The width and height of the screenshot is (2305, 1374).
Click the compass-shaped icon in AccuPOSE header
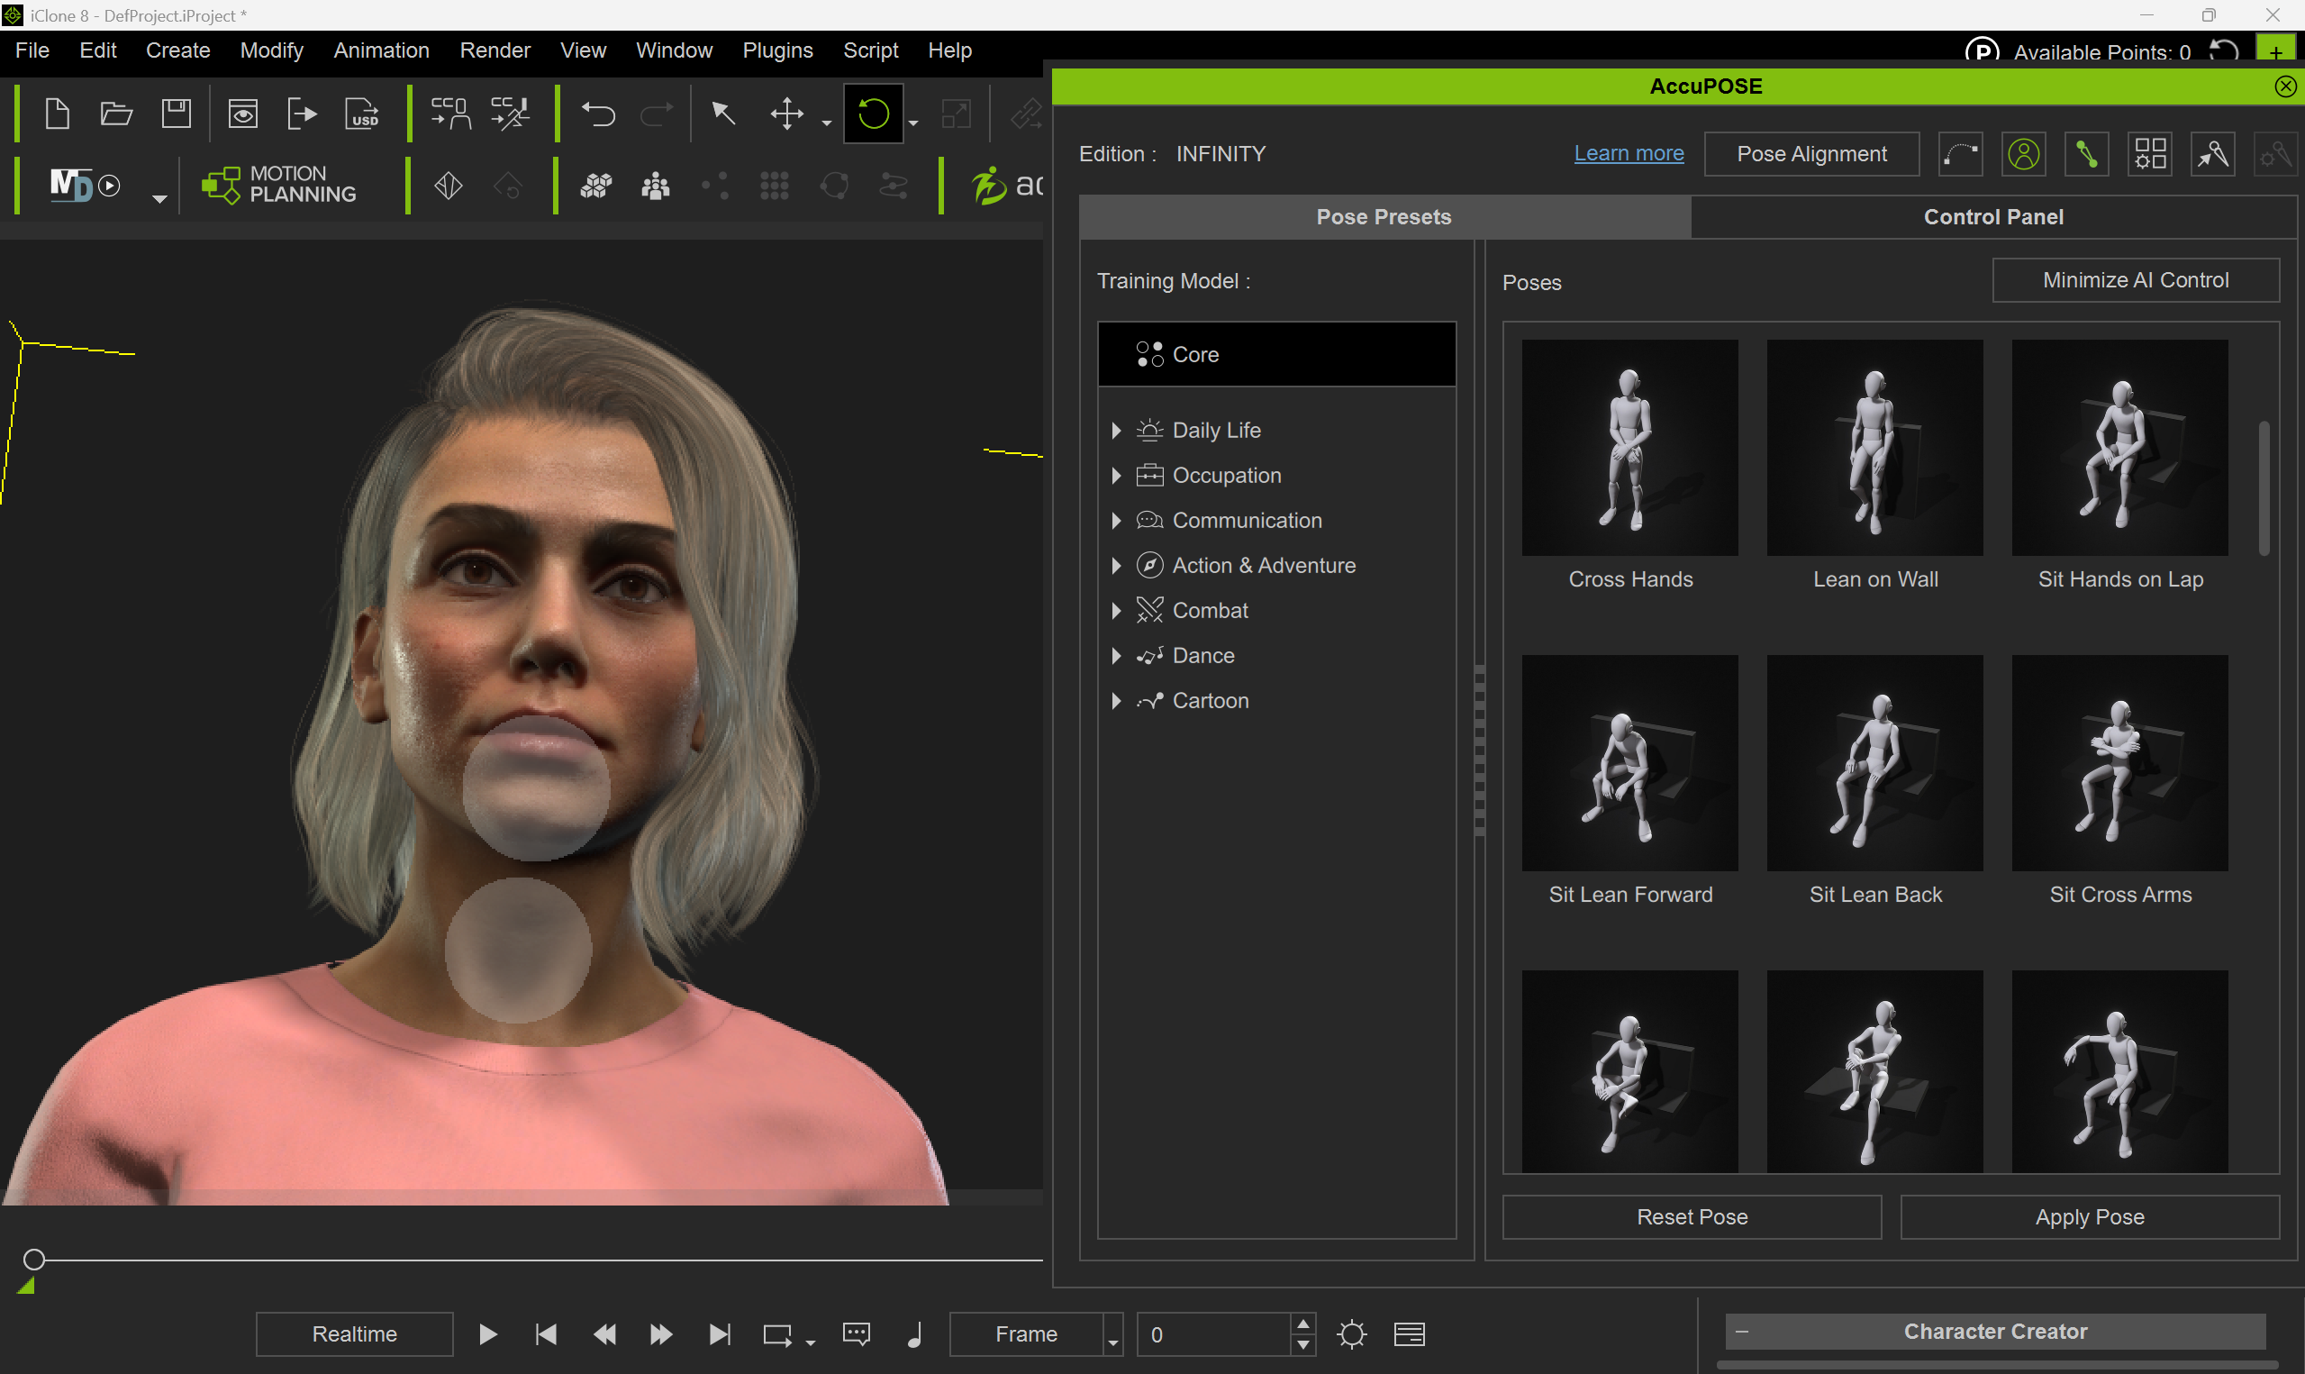[x=2212, y=154]
